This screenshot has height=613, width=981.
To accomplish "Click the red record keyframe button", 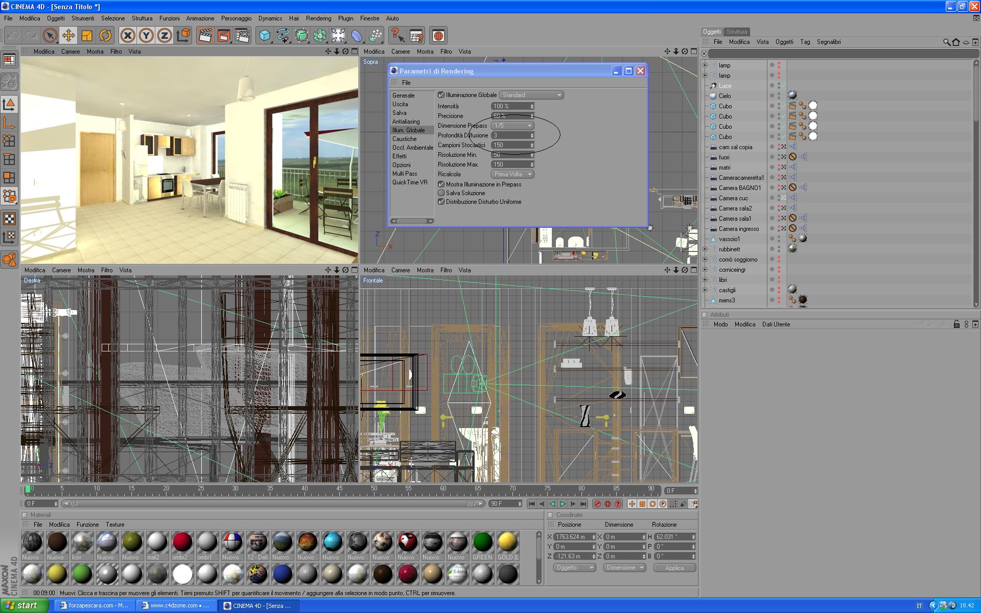I will pos(597,504).
